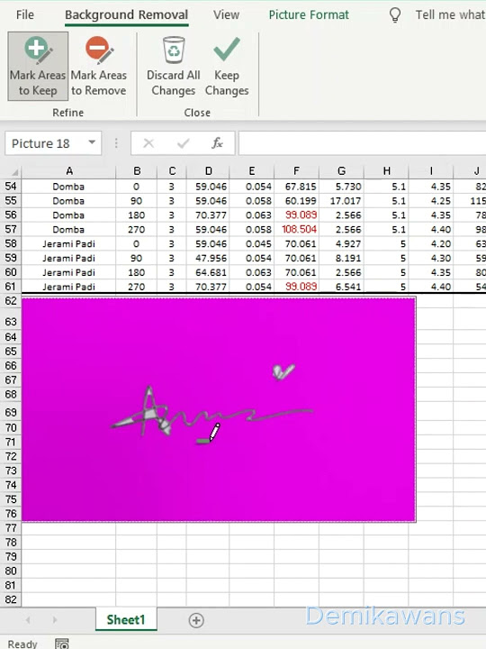
Task: Select Mark Areas to Keep tool
Action: pyautogui.click(x=38, y=66)
